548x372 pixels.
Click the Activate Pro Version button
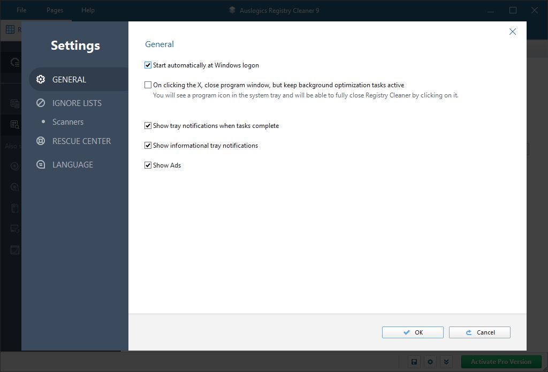[x=501, y=362]
